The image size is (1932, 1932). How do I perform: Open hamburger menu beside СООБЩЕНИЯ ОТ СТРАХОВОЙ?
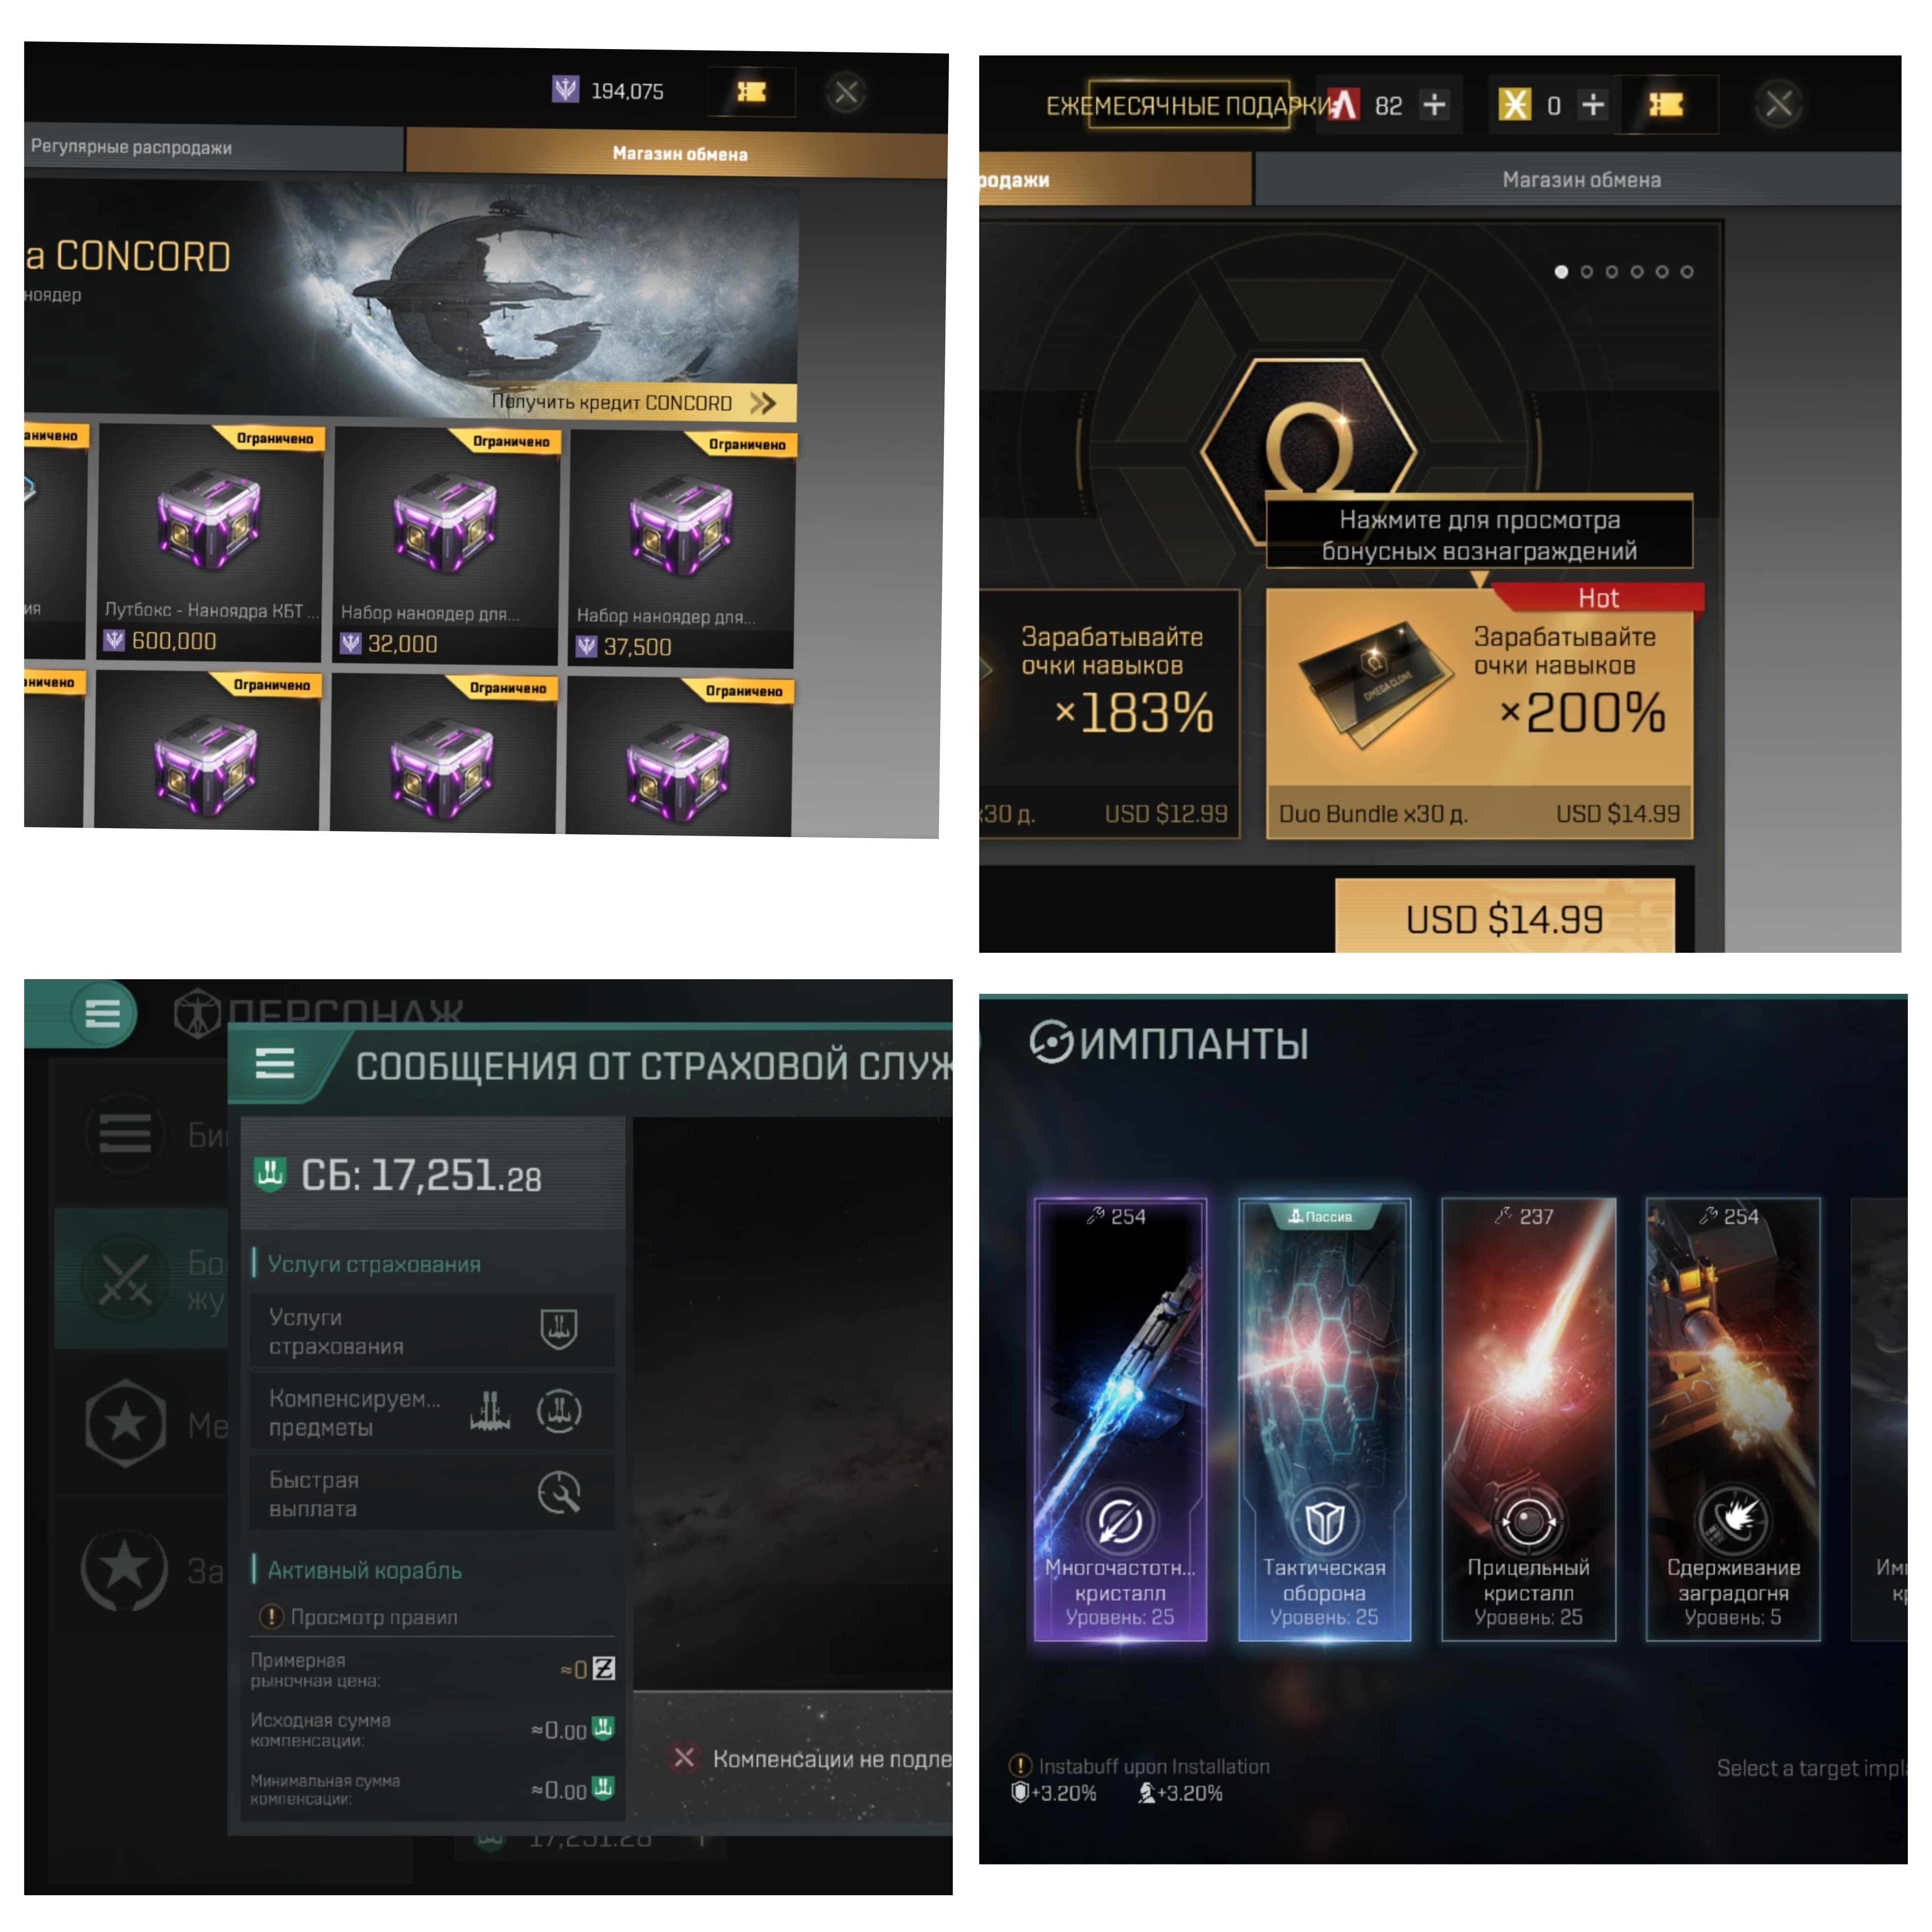coord(275,1062)
